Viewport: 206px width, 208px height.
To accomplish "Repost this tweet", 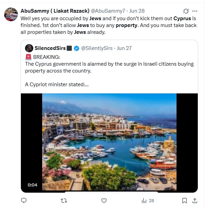I will click(64, 200).
